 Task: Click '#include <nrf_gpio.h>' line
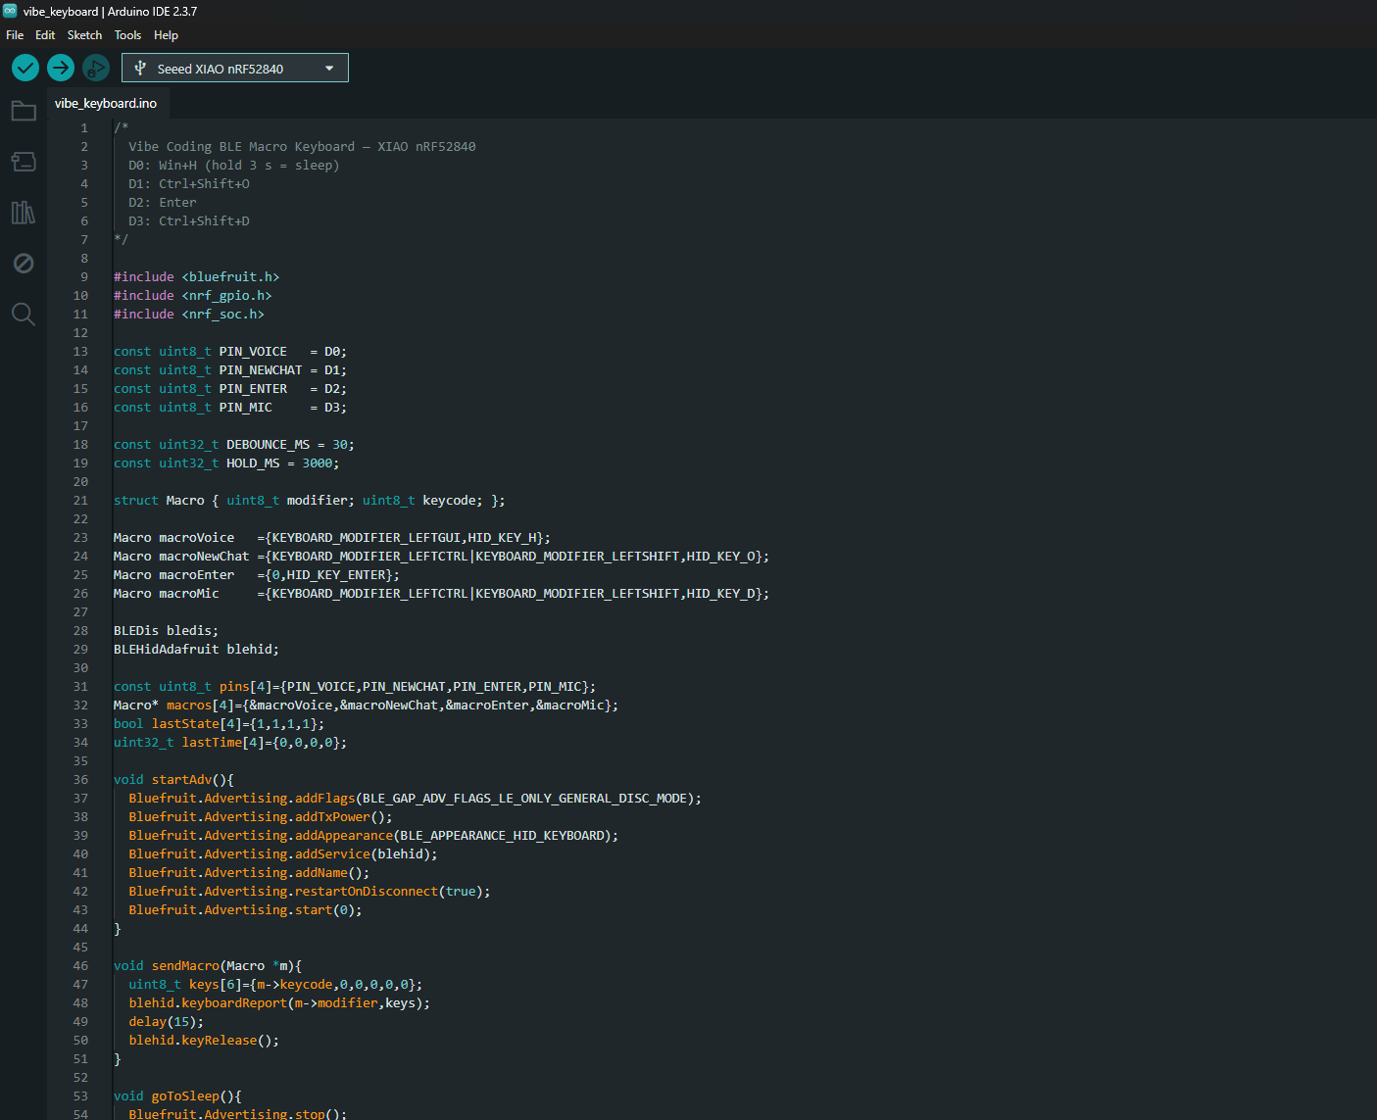[193, 296]
